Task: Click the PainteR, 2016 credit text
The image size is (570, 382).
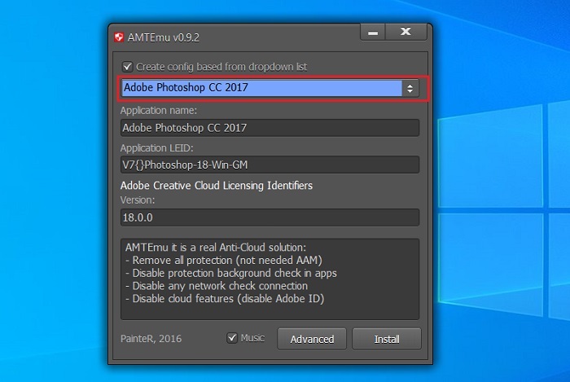Action: 151,339
